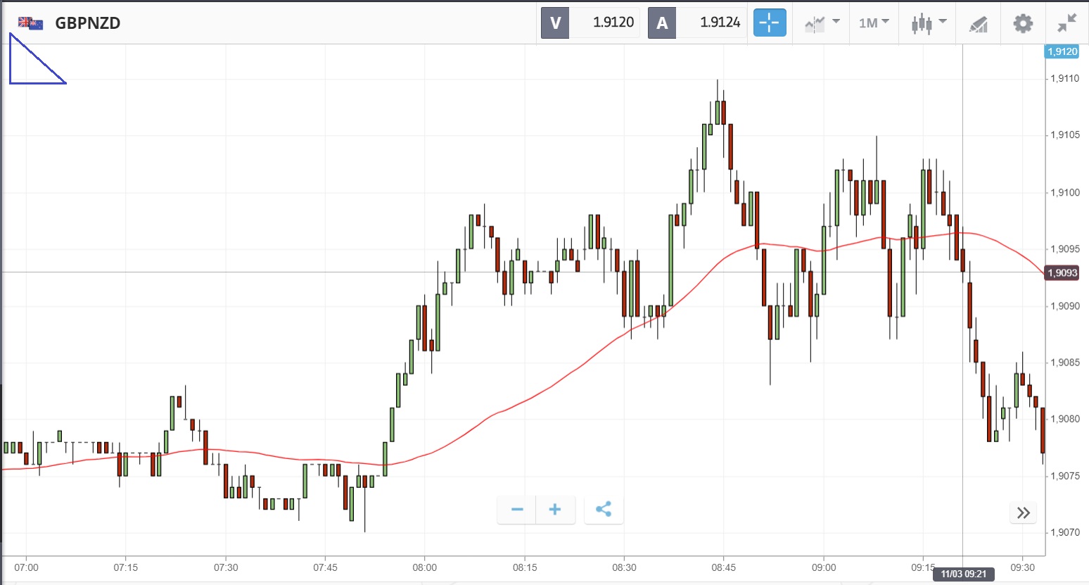This screenshot has height=585, width=1089.
Task: Click the GBPNZD symbol name
Action: (x=88, y=23)
